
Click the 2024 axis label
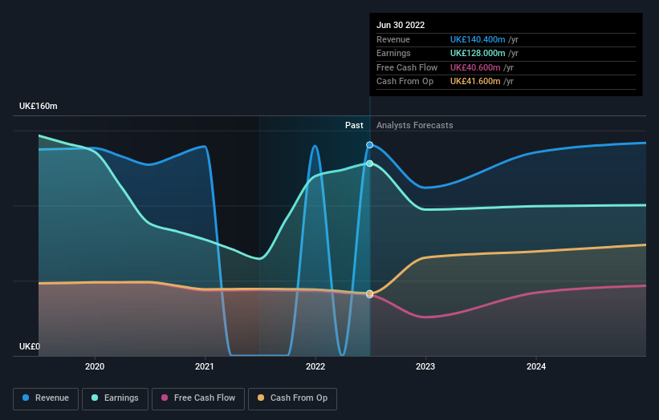click(x=536, y=366)
